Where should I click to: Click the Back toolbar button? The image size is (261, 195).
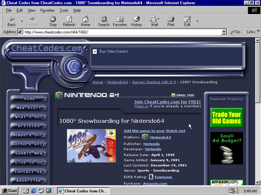(x=11, y=21)
